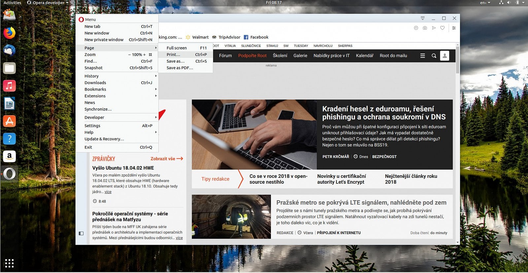The height and width of the screenshot is (273, 528).
Task: Click the Facebook bookmark icon
Action: (x=246, y=37)
